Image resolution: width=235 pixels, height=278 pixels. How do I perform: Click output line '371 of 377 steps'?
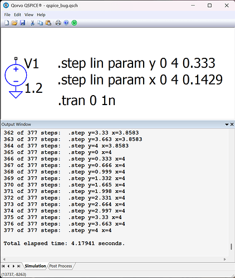coord(64,191)
